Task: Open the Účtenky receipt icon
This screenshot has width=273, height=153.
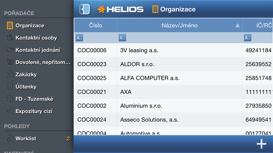Action: (10, 87)
